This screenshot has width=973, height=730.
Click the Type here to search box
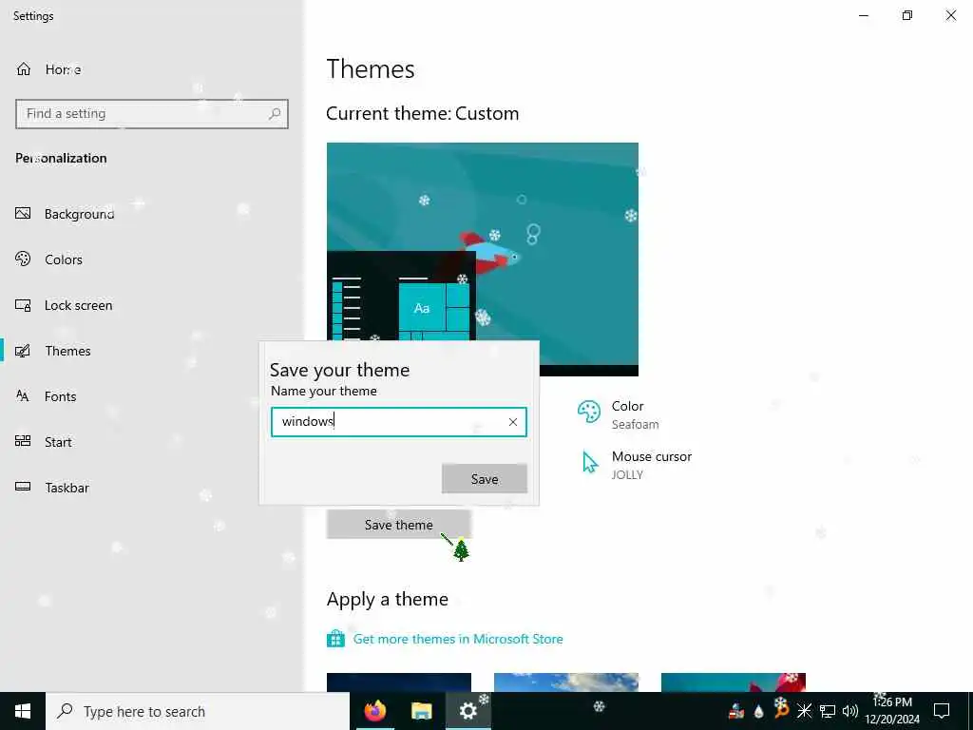pyautogui.click(x=198, y=711)
